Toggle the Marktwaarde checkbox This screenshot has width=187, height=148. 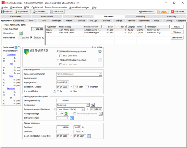point(31,38)
